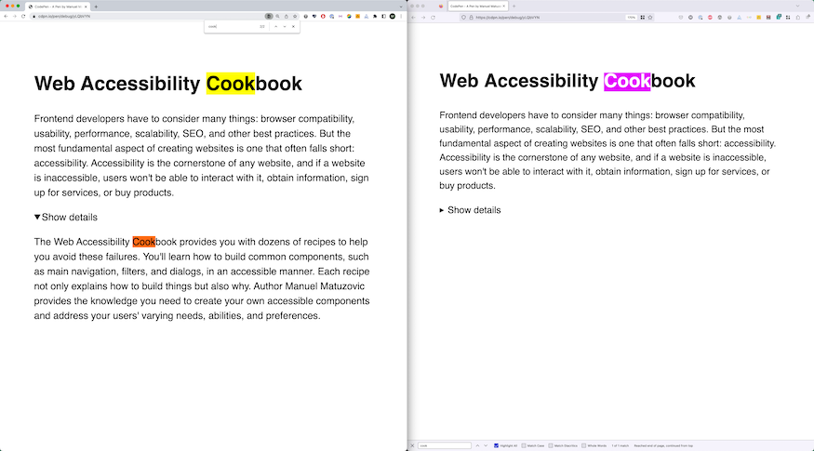Viewport: 814px width, 451px height.
Task: Open Chrome side panel icon
Action: [383, 16]
